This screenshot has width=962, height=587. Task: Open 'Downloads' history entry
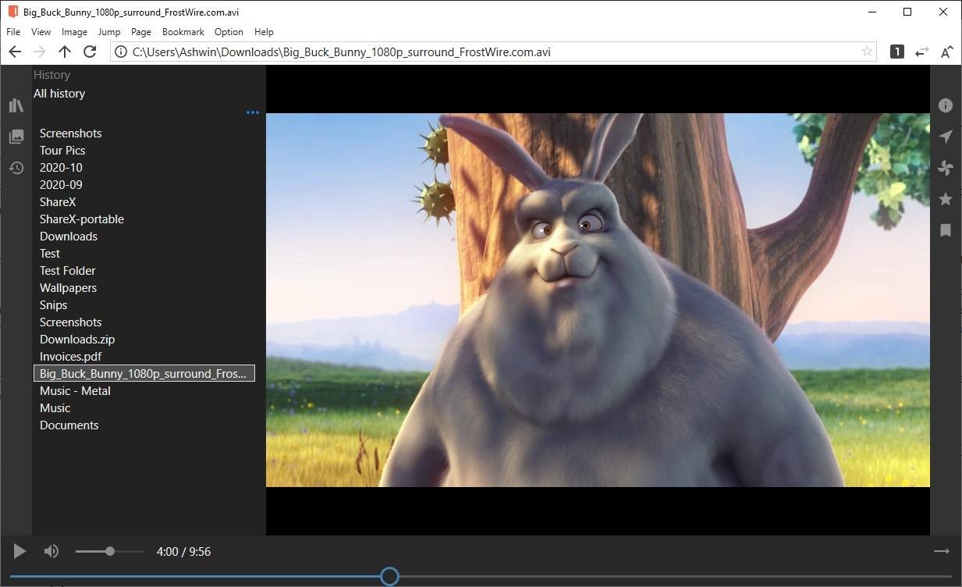[x=69, y=237]
